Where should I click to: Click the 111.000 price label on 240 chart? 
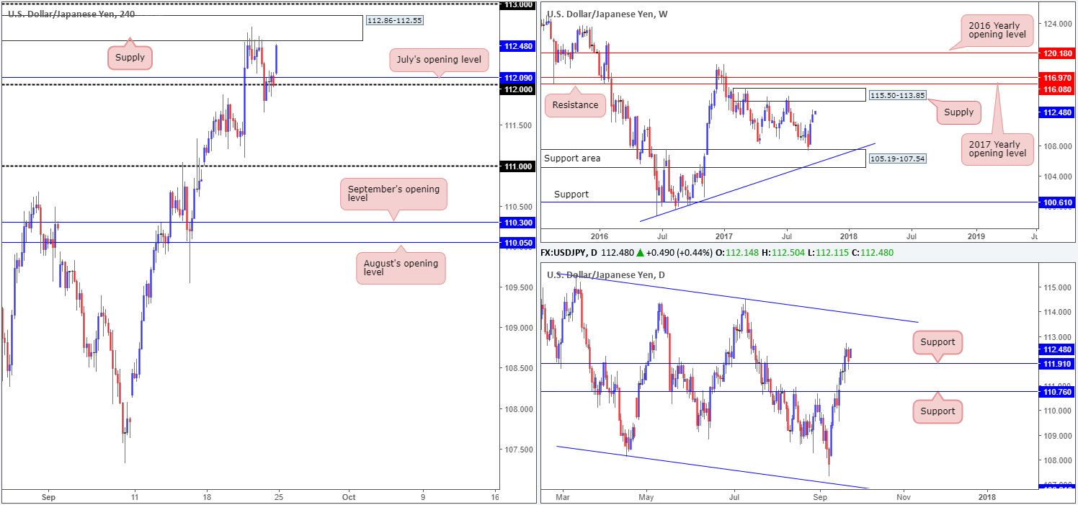pos(519,166)
